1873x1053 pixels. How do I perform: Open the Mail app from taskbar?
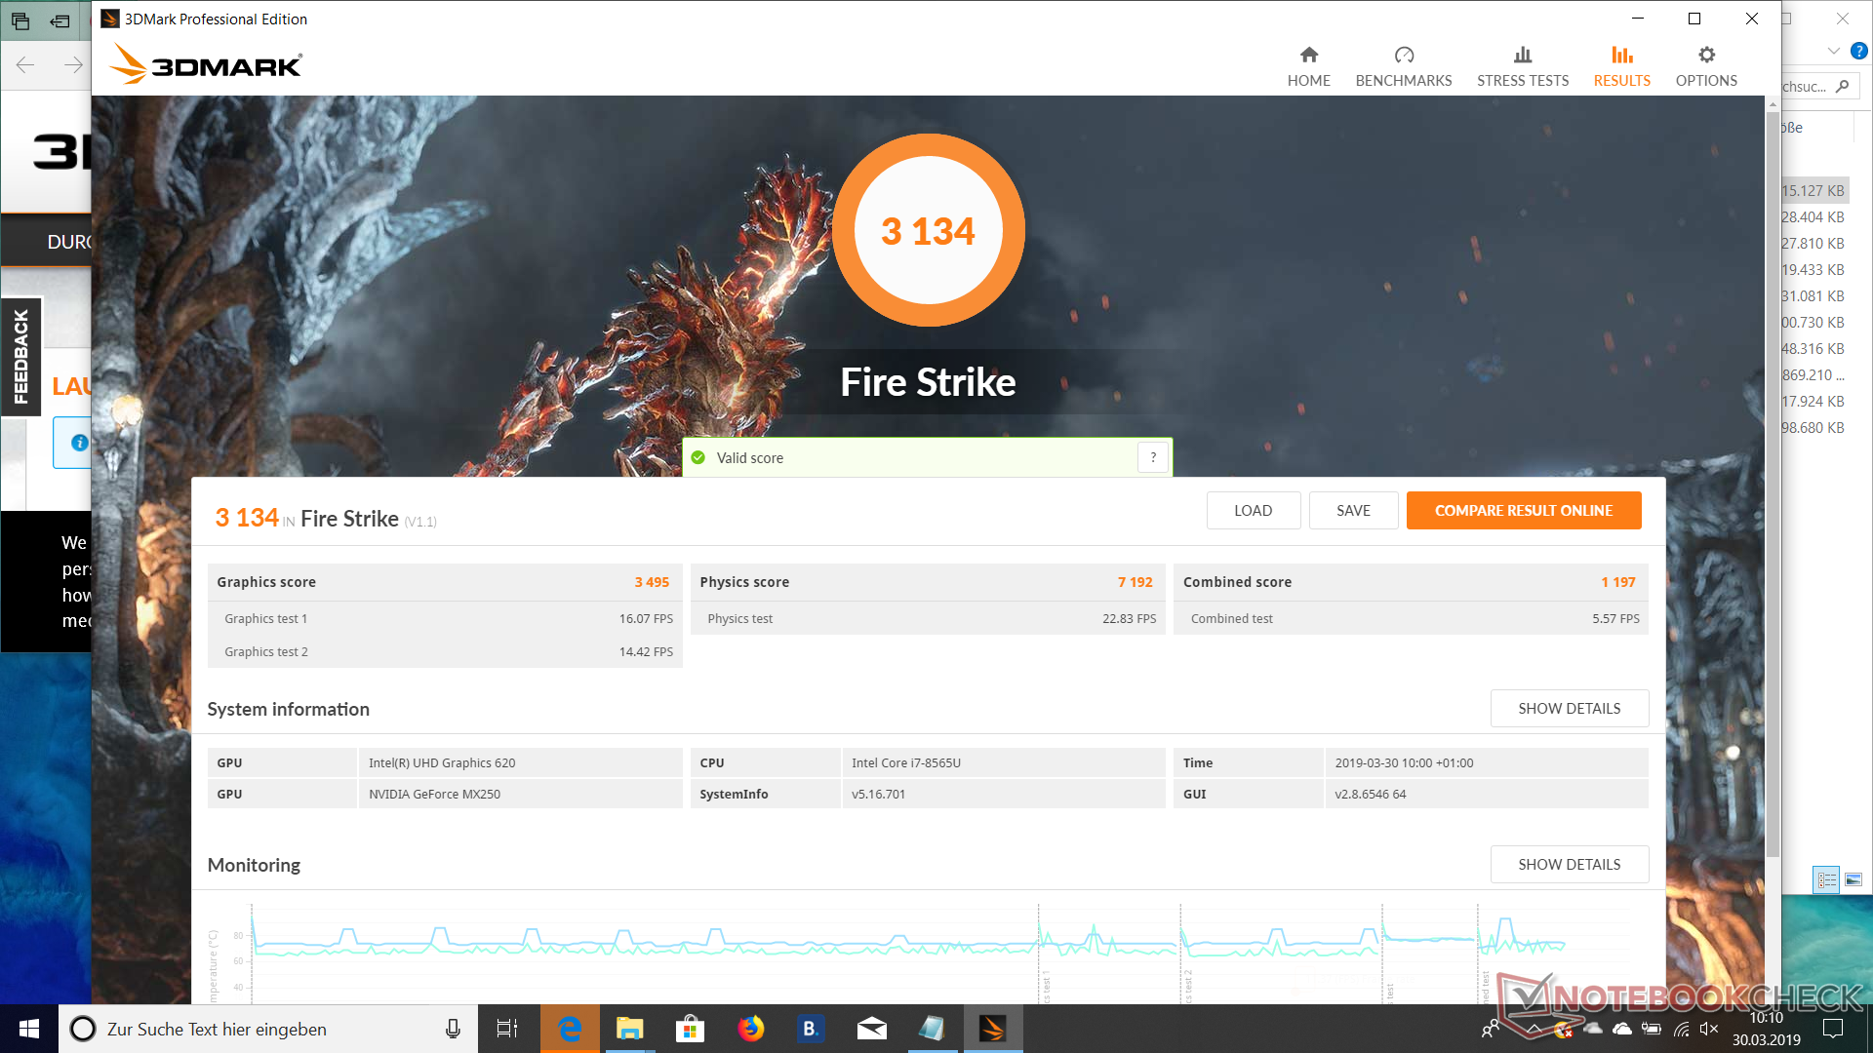[x=871, y=1029]
